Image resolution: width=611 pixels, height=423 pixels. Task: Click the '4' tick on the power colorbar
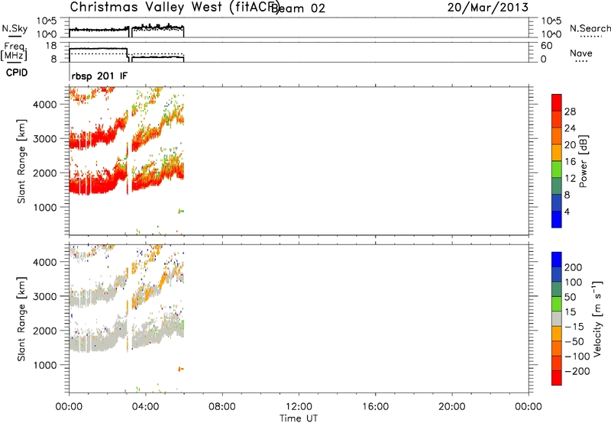pos(567,211)
